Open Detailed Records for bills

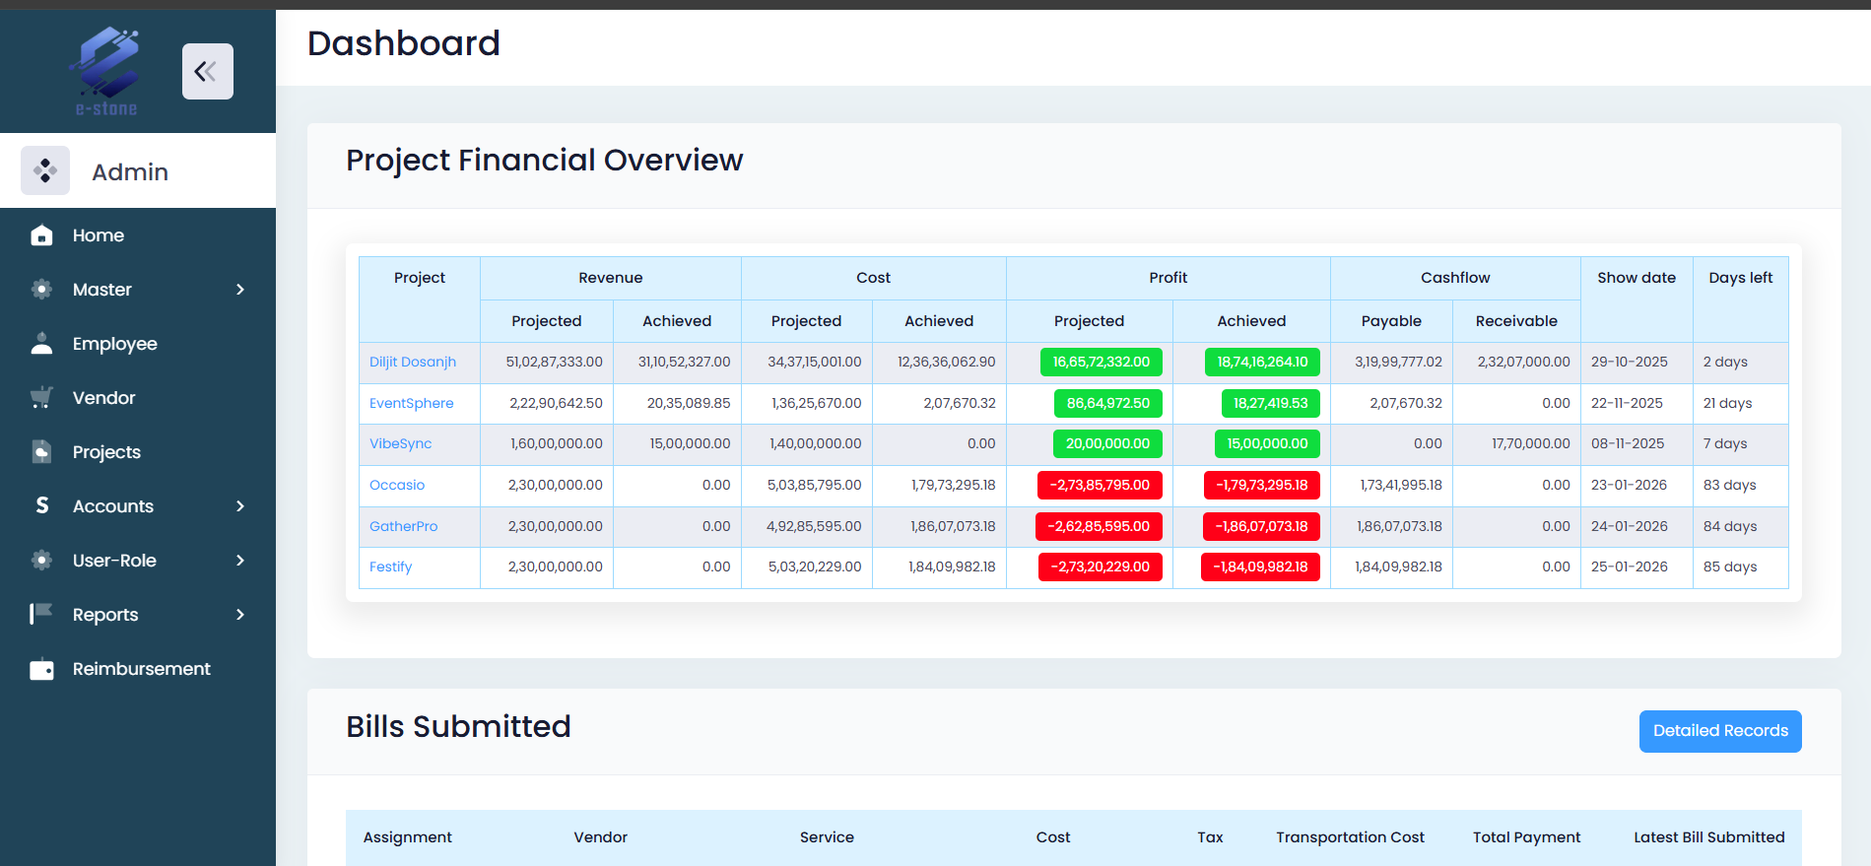[x=1719, y=731]
